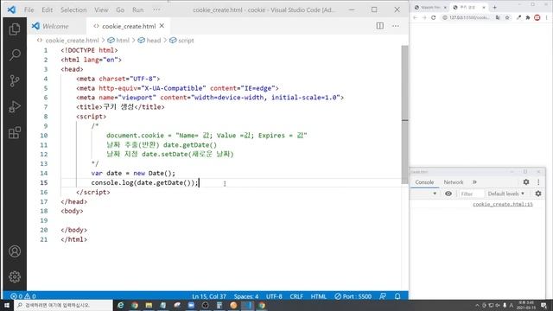553x311 pixels.
Task: Bookmark this page with the star icon
Action: click(x=507, y=17)
